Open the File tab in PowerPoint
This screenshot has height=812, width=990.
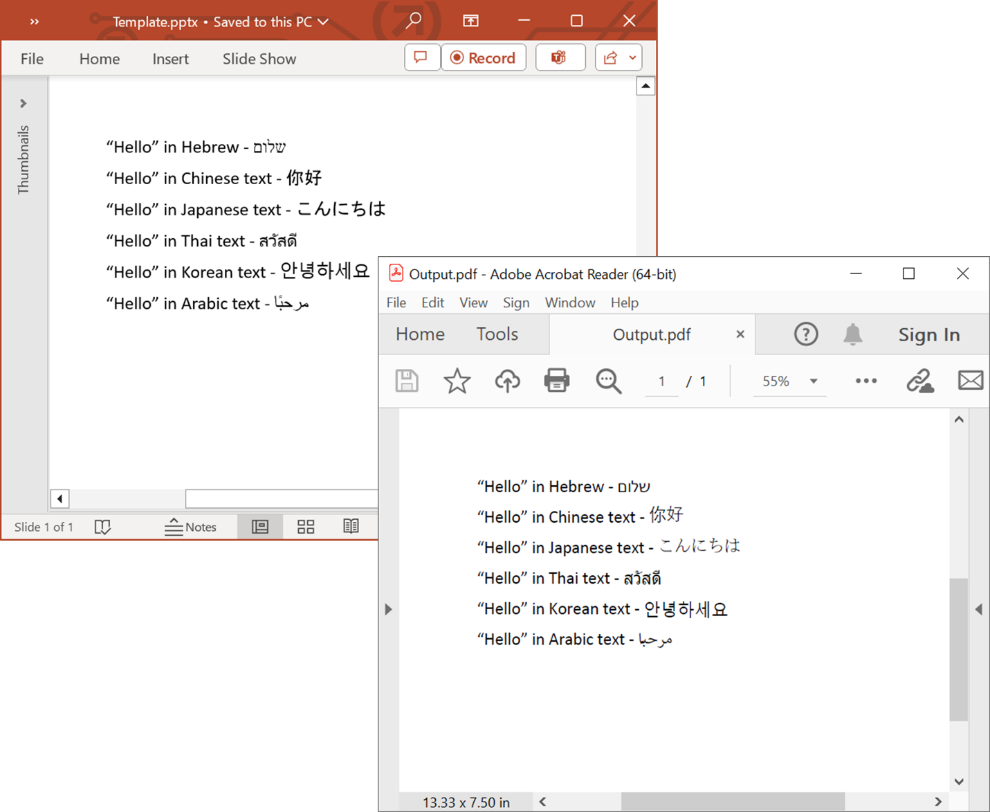(x=32, y=59)
